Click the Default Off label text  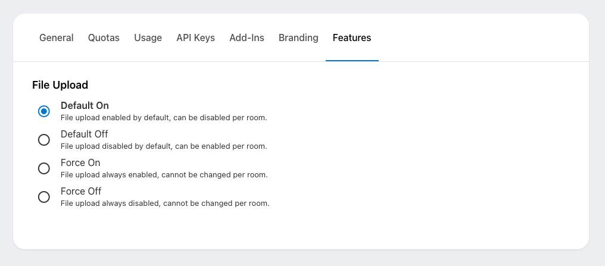[85, 134]
